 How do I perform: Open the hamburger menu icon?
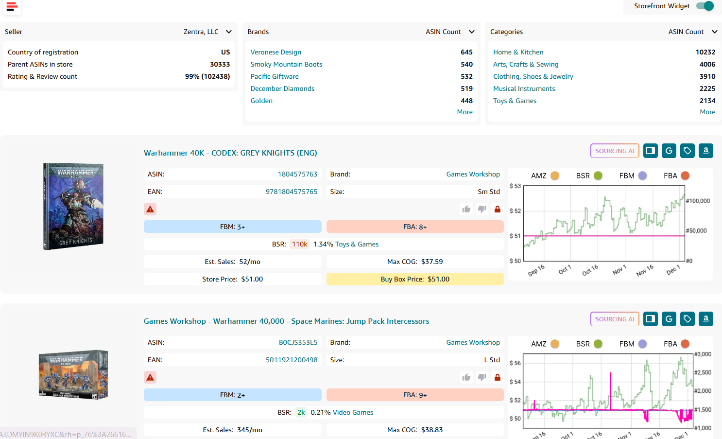(x=12, y=7)
